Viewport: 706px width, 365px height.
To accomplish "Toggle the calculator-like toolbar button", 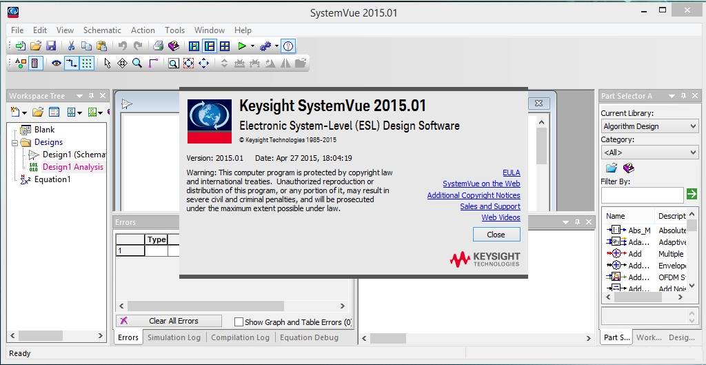I will (36, 63).
